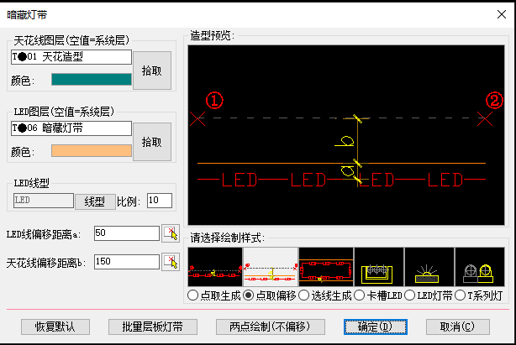Open the 线型 linetype selector

point(94,201)
